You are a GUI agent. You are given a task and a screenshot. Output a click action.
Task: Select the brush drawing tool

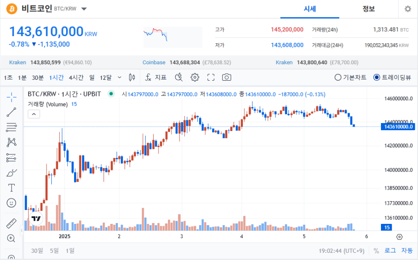coord(12,173)
